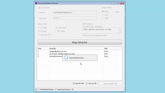The height and width of the screenshot is (93, 165).
Task: Click the S.No. column header
Action: (x=43, y=49)
